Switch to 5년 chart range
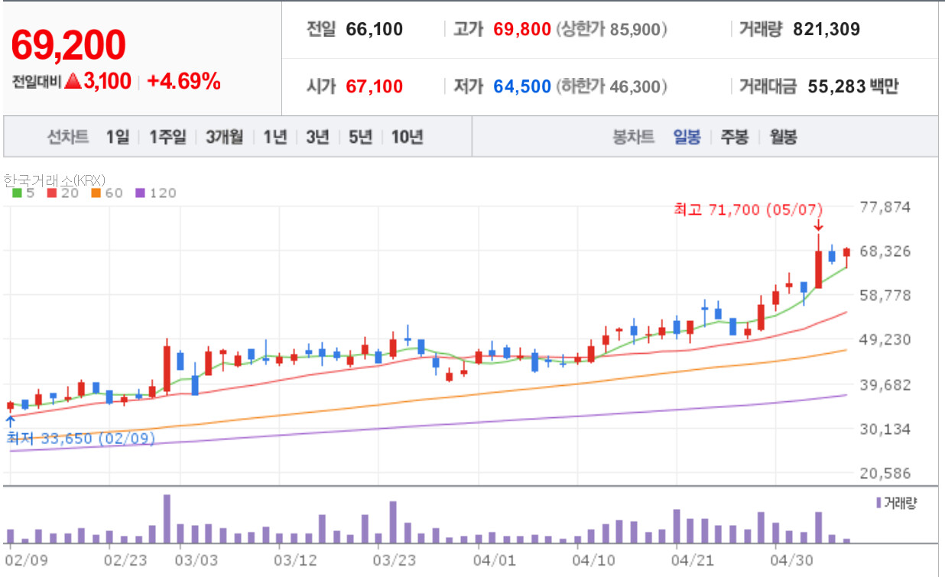This screenshot has width=945, height=577. (x=360, y=137)
